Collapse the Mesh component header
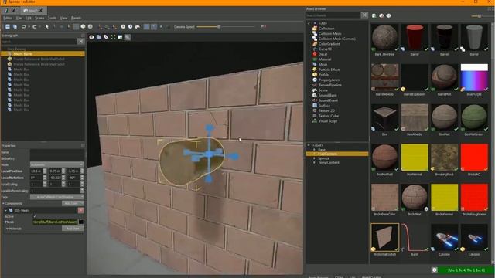495x278 pixels. tap(5, 211)
